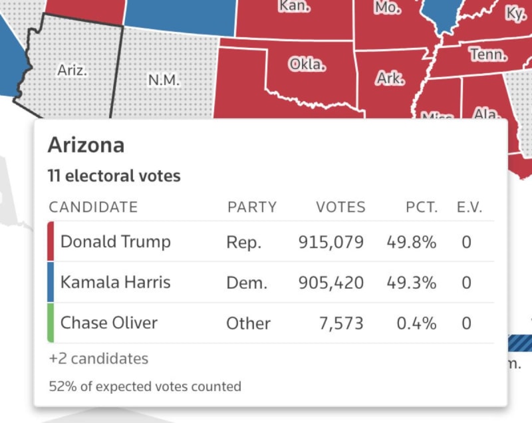
Task: Click the Oklahoma state label
Action: point(307,65)
